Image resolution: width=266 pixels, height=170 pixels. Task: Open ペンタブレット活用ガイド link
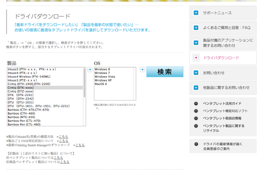click(x=222, y=104)
